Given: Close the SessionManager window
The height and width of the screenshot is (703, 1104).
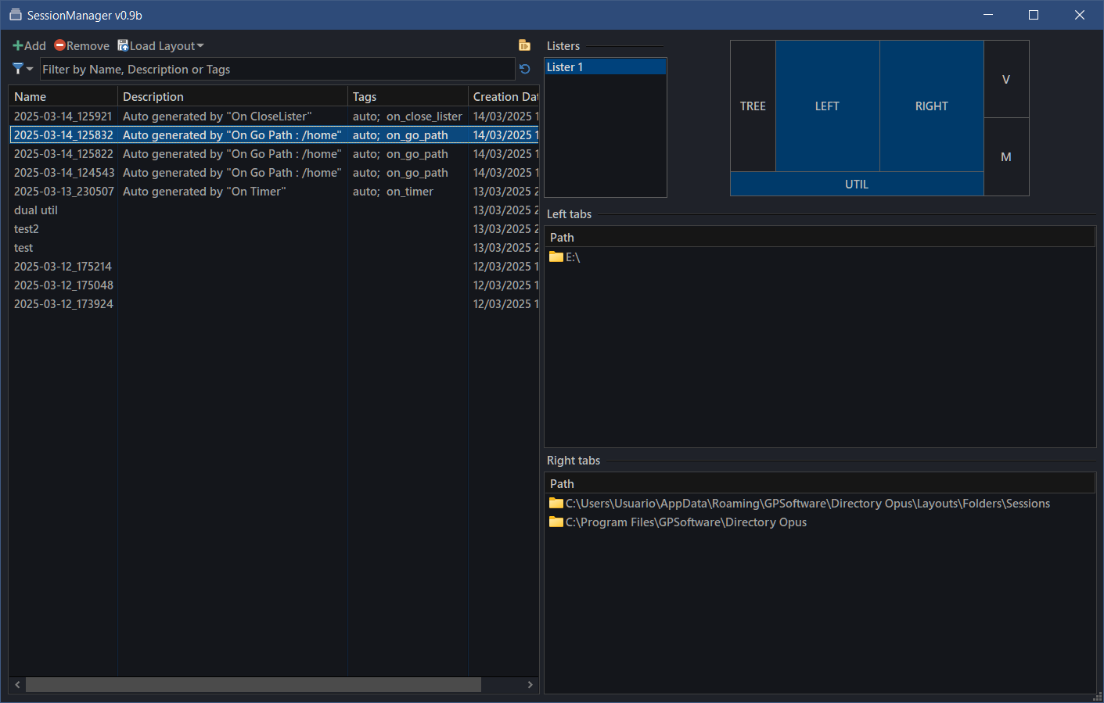Looking at the screenshot, I should click(x=1080, y=15).
